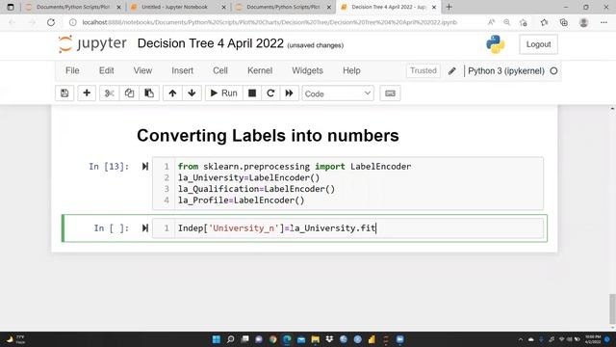Screen dimensions: 616x347
Task: Open browser settings ellipsis menu
Action: pyautogui.click(x=603, y=22)
